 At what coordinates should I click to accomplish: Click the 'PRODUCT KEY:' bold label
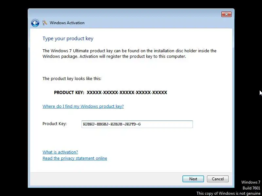click(69, 92)
